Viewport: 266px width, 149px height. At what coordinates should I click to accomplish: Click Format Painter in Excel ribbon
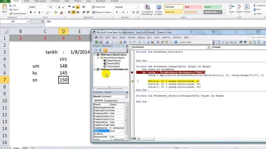pyautogui.click(x=17, y=13)
